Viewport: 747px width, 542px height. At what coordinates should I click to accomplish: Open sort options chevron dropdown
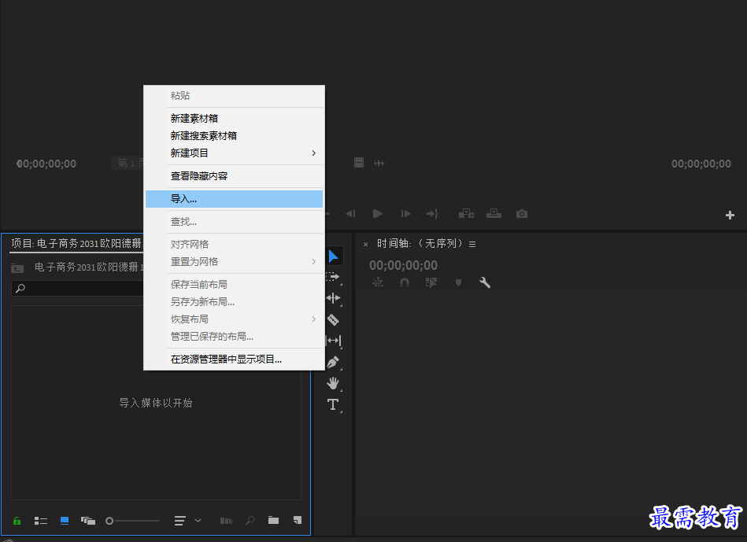click(198, 521)
